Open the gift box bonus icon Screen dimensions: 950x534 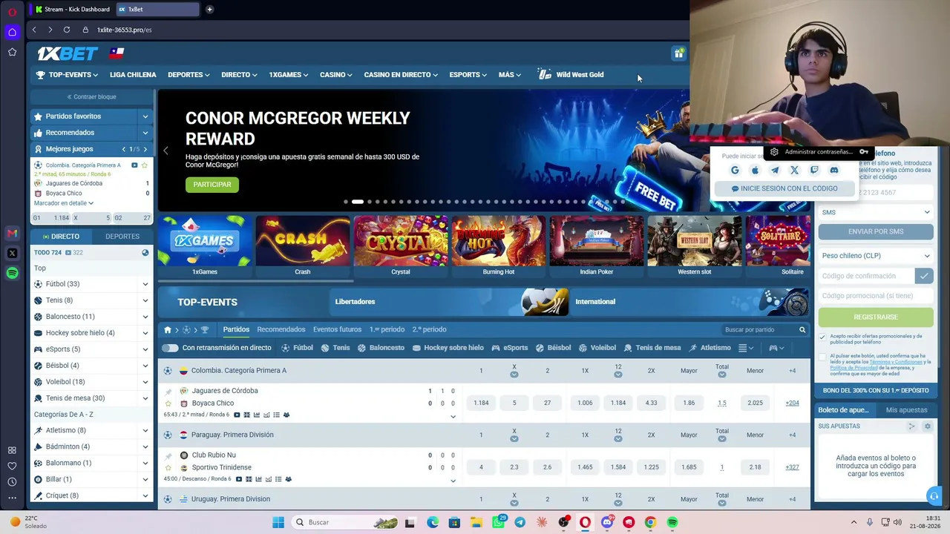pos(678,53)
